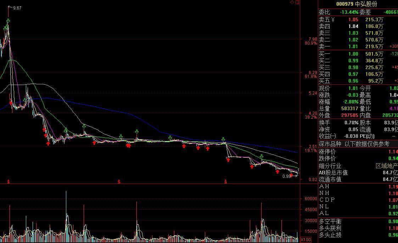Click the 9.67 high price label
This screenshot has width=398, height=243.
(x=17, y=8)
